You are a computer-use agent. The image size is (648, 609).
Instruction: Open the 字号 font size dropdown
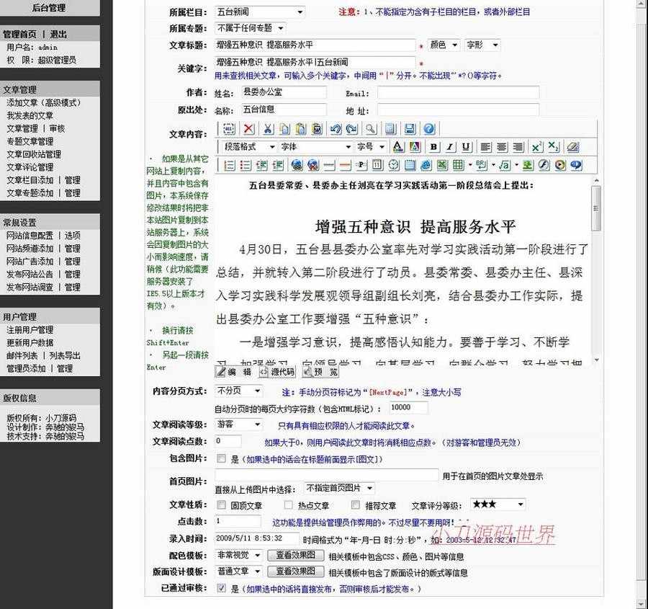click(371, 147)
